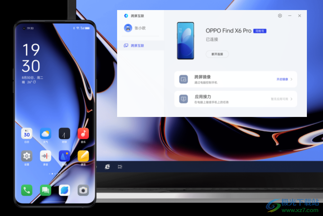Click the 新开连接 reconnect button
Viewport: 323px width, 216px height.
pos(217,54)
